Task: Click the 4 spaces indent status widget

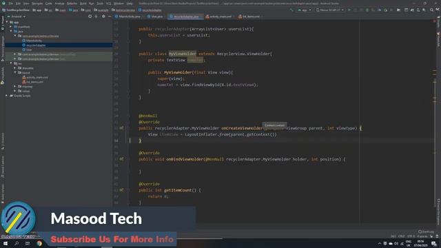Action: tap(422, 236)
